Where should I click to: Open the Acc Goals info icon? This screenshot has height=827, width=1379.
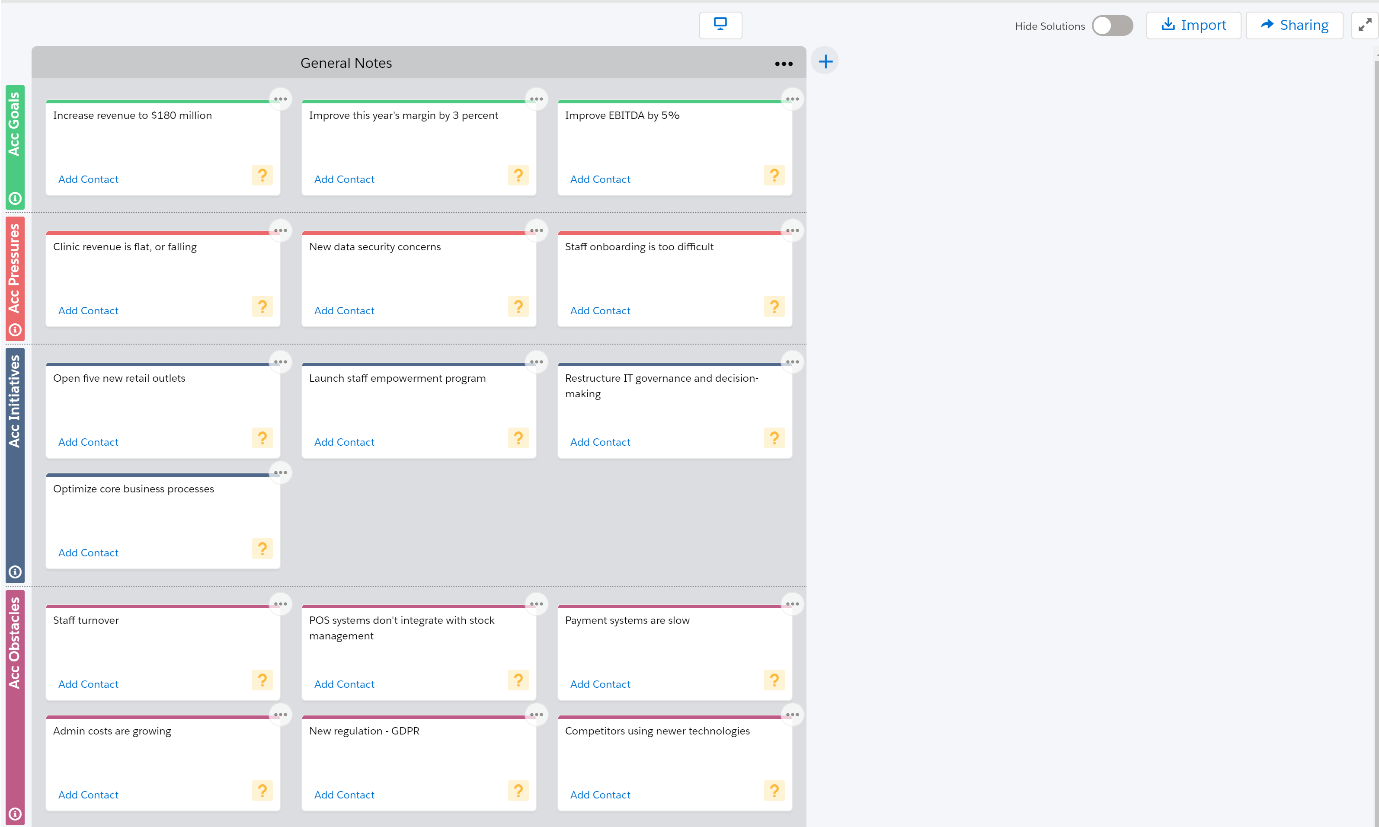click(15, 198)
